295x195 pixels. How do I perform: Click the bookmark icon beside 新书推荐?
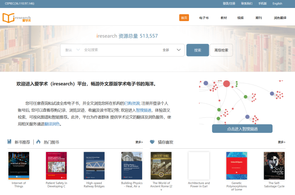(9, 142)
